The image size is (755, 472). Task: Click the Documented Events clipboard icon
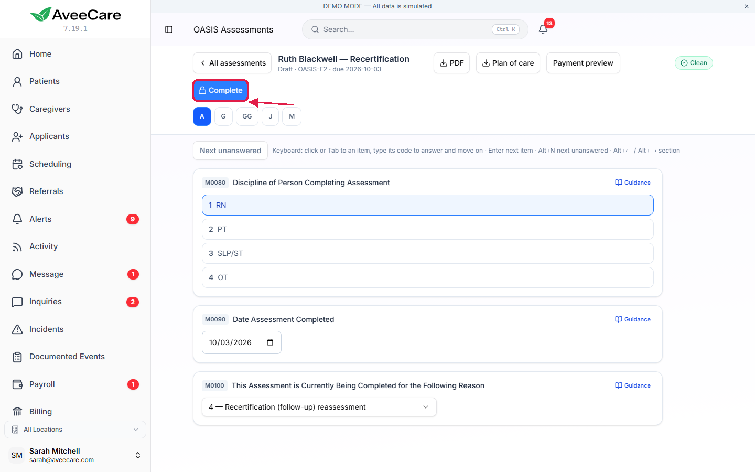pos(17,357)
